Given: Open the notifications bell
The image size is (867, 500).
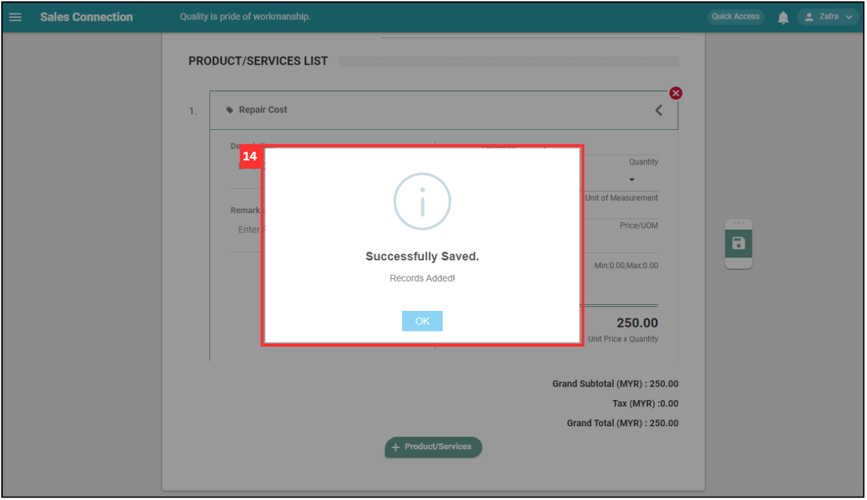Looking at the screenshot, I should [783, 17].
